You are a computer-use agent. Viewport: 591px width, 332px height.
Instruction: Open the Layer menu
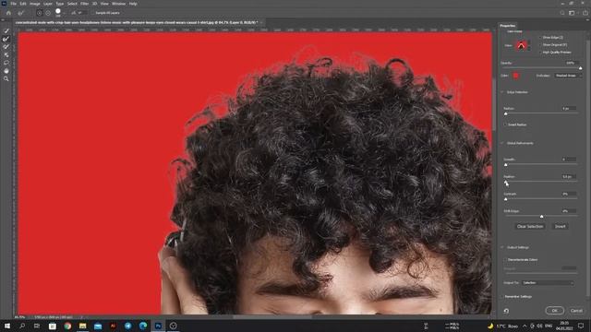click(48, 4)
